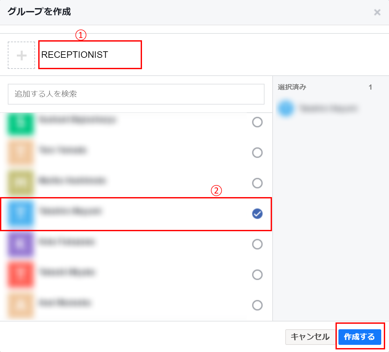Select the radio button beside purple avatar

257,244
